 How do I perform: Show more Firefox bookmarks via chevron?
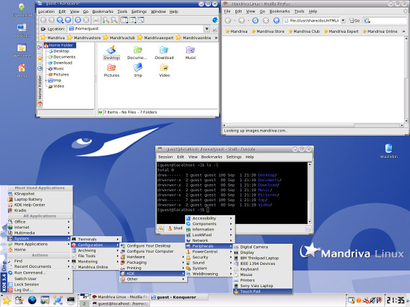coord(404,31)
